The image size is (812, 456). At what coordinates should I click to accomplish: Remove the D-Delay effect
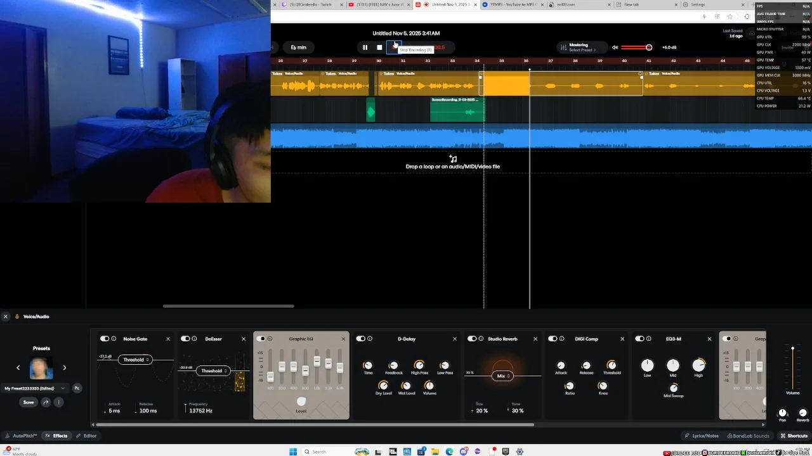[x=454, y=339]
